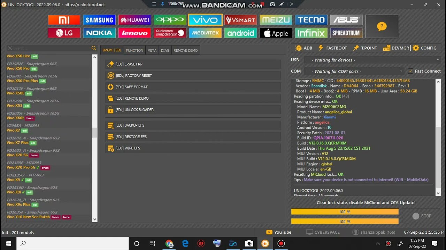The width and height of the screenshot is (446, 250).
Task: Open the META tab
Action: [152, 50]
